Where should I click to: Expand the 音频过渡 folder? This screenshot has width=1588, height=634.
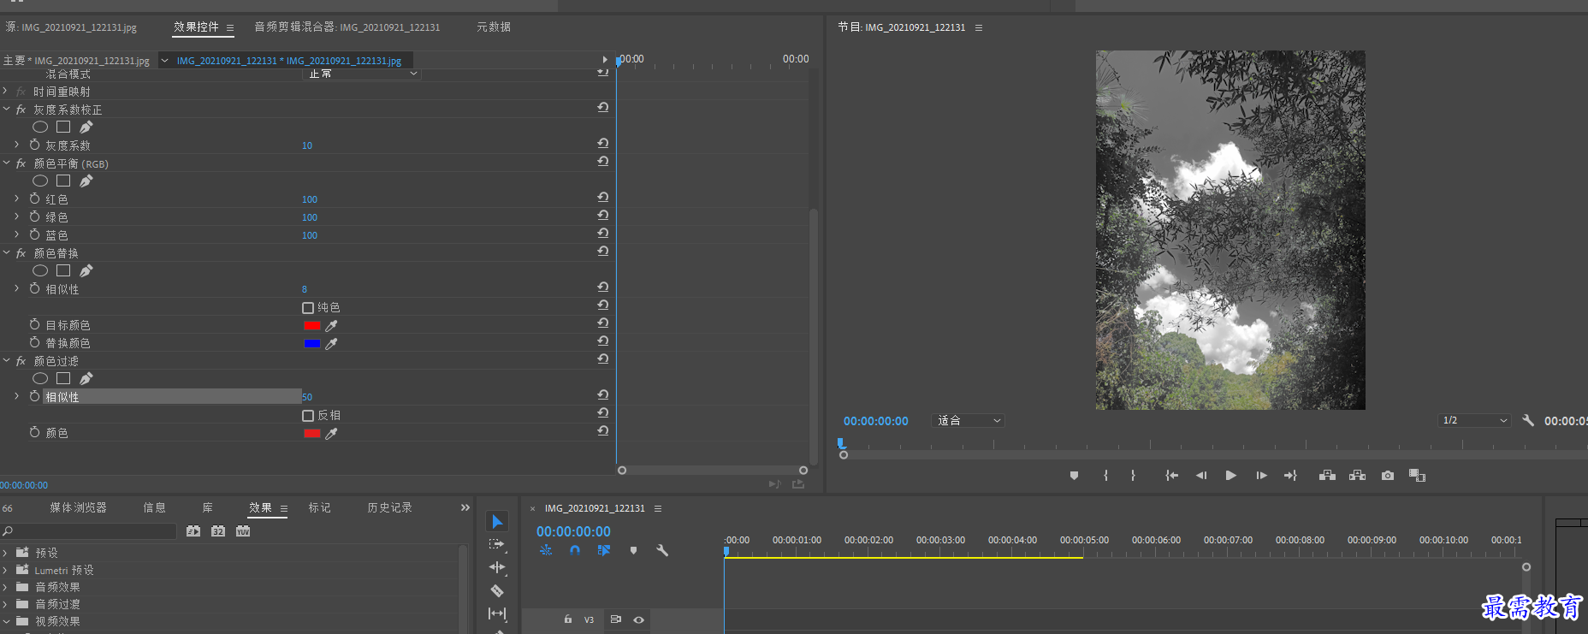5,604
